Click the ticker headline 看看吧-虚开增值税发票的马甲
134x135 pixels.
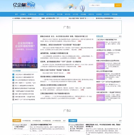click(x=50, y=18)
